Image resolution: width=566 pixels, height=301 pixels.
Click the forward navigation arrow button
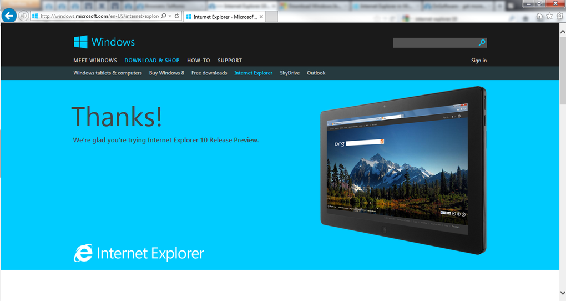click(23, 16)
